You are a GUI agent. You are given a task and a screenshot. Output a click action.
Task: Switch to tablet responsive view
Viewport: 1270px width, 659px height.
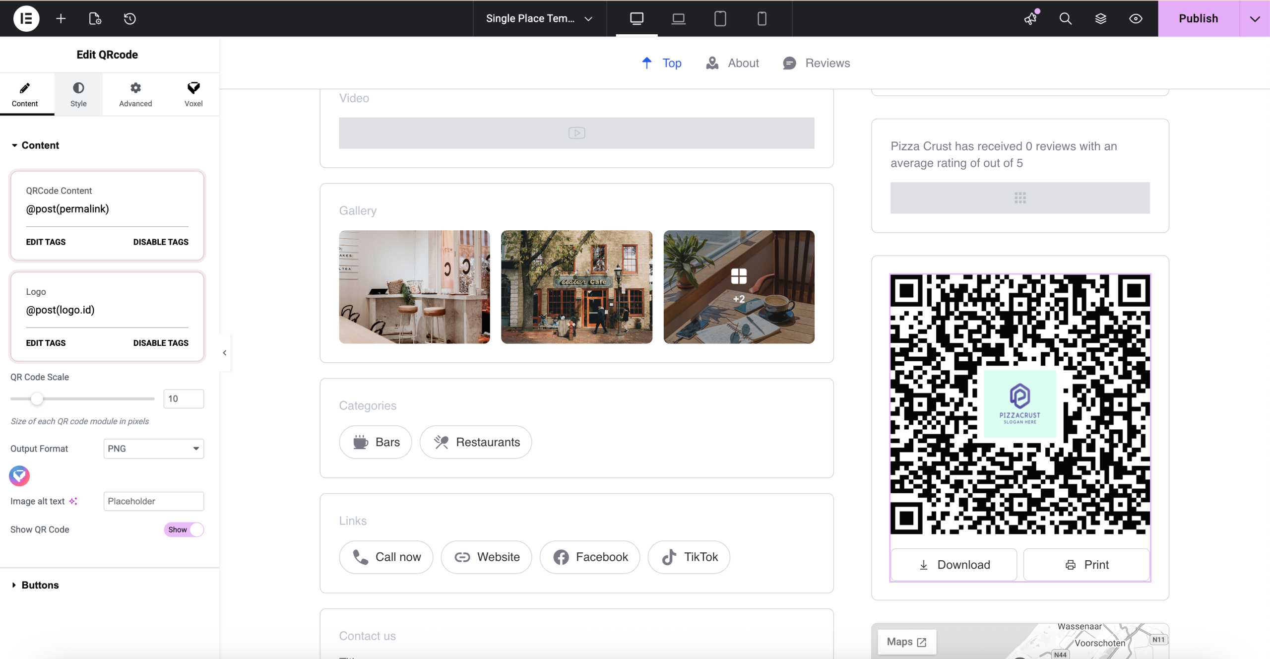(x=720, y=18)
